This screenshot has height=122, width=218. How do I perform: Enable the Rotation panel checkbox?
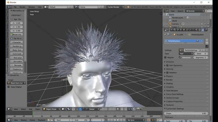[167, 73]
